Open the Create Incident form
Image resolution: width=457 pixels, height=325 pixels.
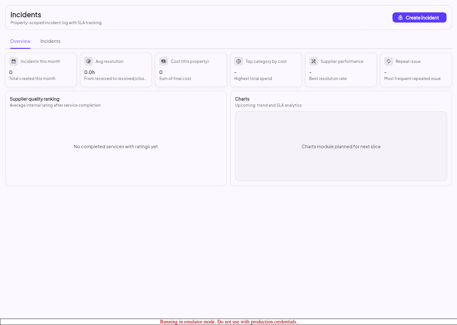(x=419, y=17)
